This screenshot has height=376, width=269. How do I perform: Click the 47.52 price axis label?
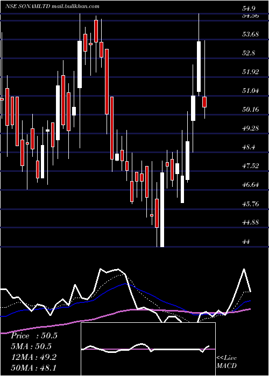(x=251, y=165)
